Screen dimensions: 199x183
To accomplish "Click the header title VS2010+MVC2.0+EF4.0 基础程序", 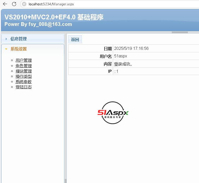I will pos(54,17).
